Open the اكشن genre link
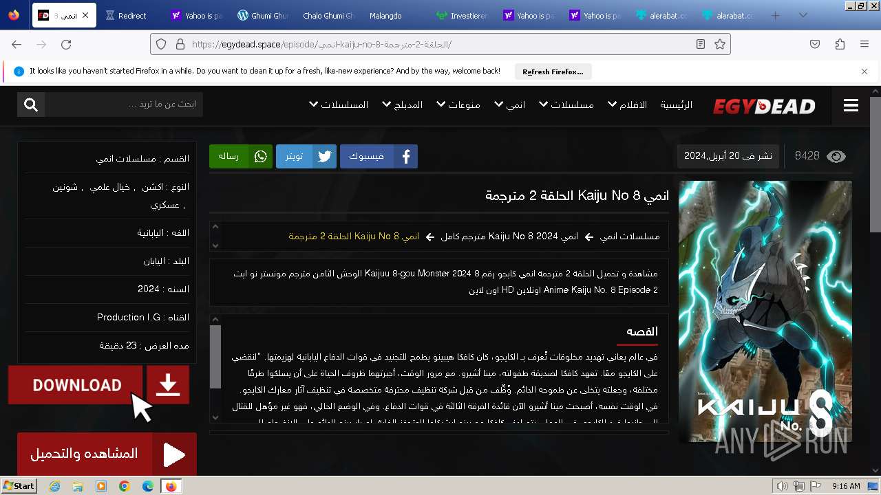This screenshot has width=881, height=495. coord(152,187)
